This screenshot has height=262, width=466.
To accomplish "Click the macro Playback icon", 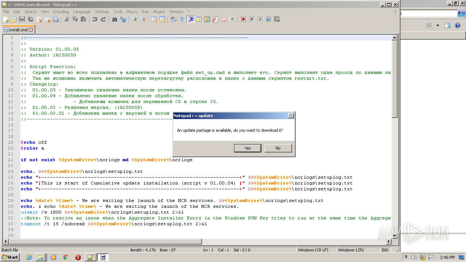I will pyautogui.click(x=260, y=19).
